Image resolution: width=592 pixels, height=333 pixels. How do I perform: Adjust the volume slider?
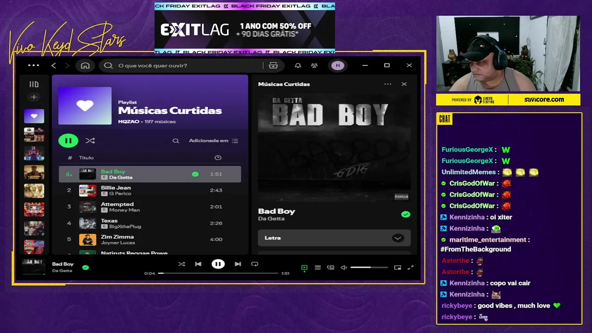click(x=369, y=267)
